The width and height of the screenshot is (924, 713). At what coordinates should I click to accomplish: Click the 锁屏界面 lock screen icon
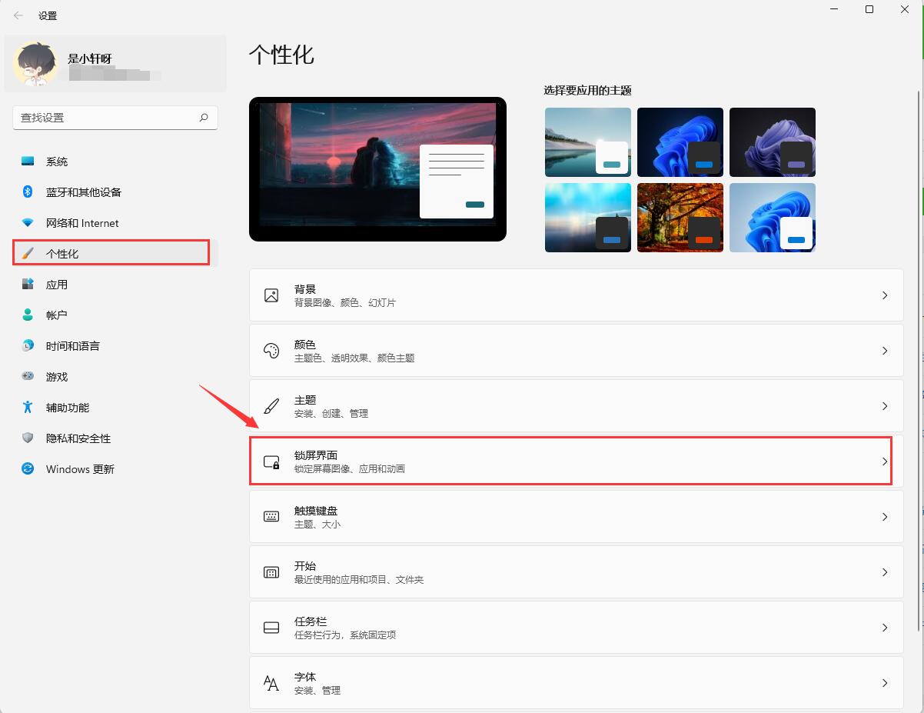coord(271,461)
